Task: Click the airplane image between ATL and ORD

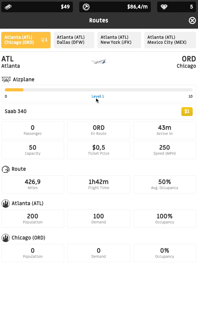Action: [99, 61]
